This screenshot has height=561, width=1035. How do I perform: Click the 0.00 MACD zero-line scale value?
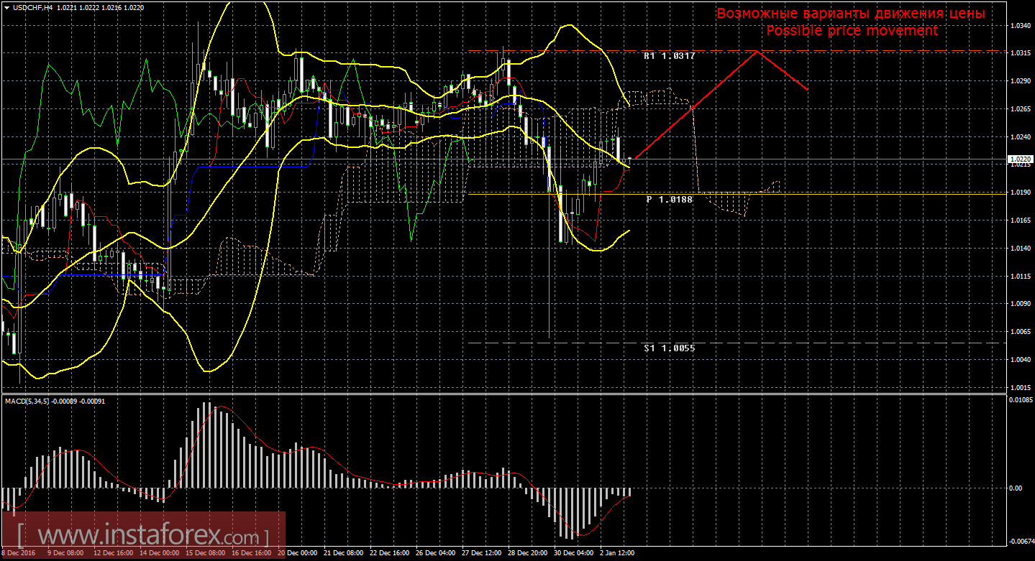pyautogui.click(x=1016, y=488)
